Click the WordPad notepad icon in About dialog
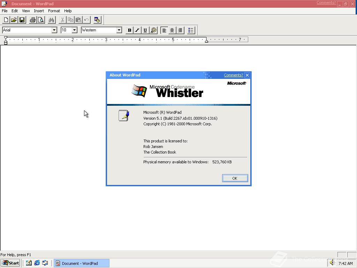This screenshot has height=268, width=357. click(124, 115)
